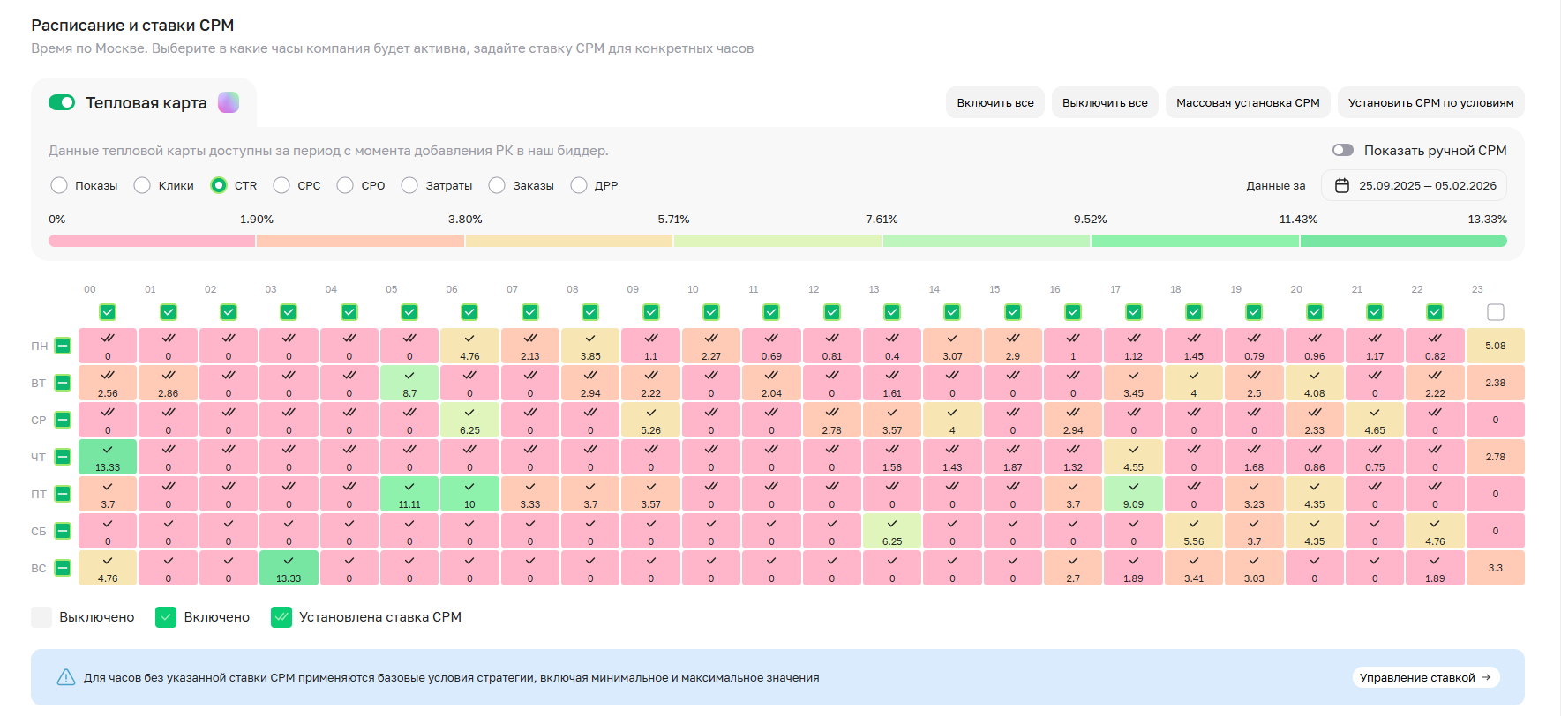This screenshot has height=716, width=1561.
Task: Click the calendar icon in date range
Action: point(1342,186)
